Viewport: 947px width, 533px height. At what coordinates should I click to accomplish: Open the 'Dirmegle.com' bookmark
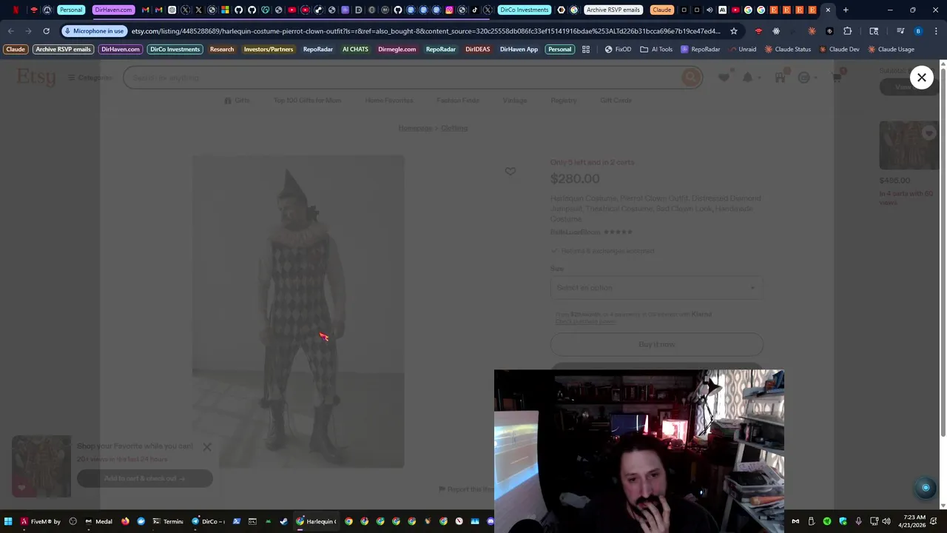point(397,49)
